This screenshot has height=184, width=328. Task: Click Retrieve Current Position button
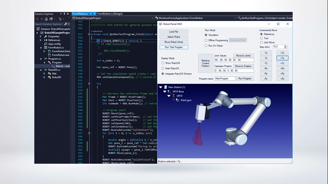[206, 63]
